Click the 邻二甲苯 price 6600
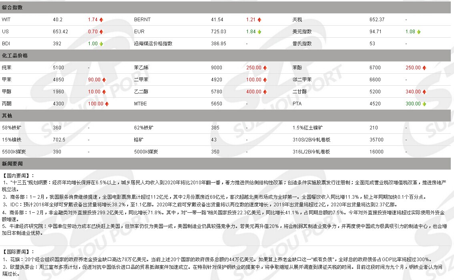The height and width of the screenshot is (280, 454). 375,80
